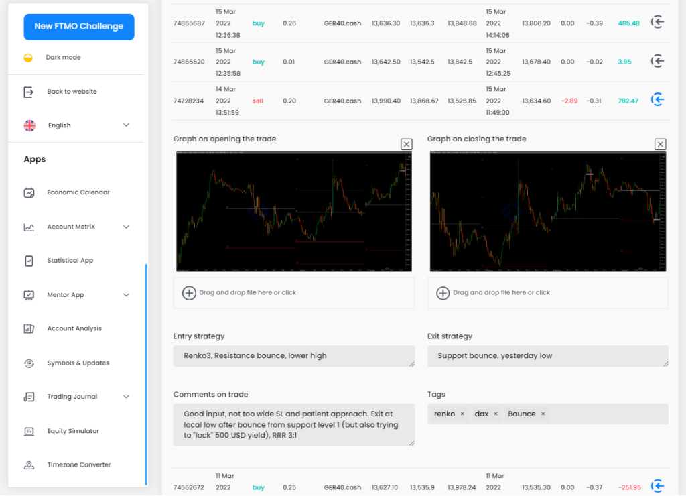Click the Timezone Converter pin icon
The width and height of the screenshot is (686, 496).
click(29, 465)
